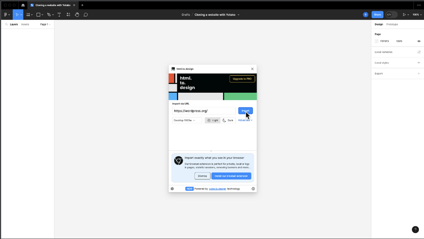Switch to the Design tab
Image resolution: width=424 pixels, height=239 pixels.
click(379, 24)
